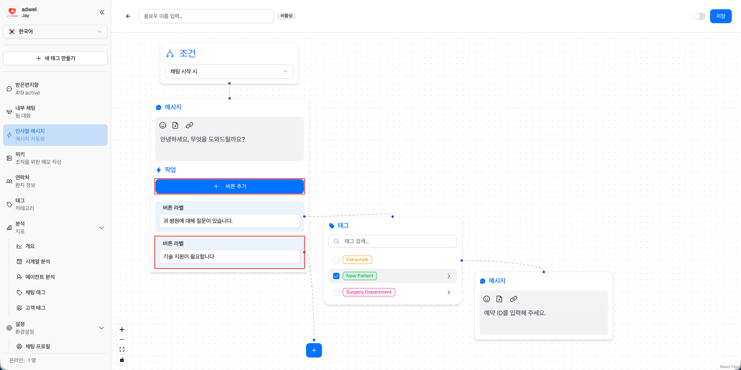The image size is (741, 370).
Task: Expand the 설정 section chevron
Action: tap(102, 328)
